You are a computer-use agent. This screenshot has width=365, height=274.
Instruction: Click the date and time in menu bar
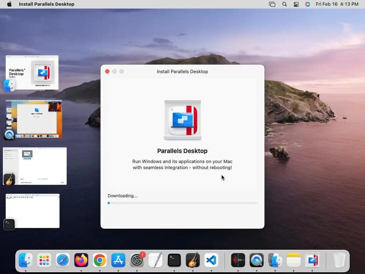337,4
